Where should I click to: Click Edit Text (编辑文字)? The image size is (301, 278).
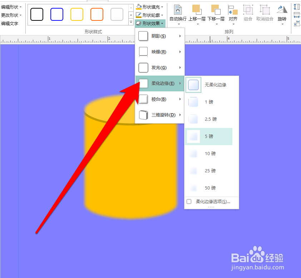10,24
